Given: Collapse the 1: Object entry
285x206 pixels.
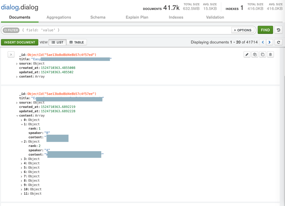Looking at the screenshot, I should click(22, 124).
